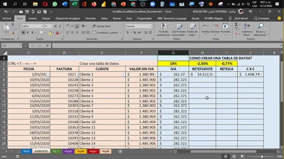Toggle align left in Alineación group

pos(67,33)
